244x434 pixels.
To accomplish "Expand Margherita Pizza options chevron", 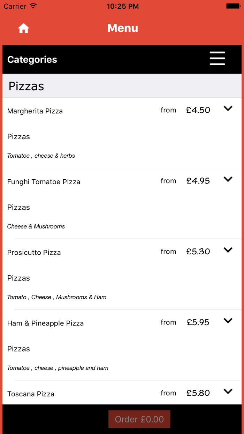I will coord(228,109).
